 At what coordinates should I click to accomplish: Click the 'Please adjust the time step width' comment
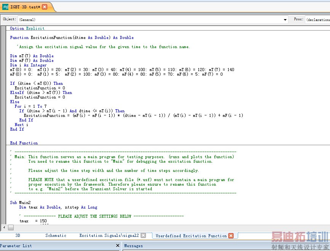coord(114,170)
